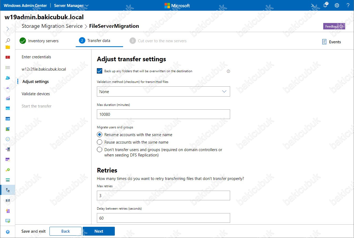Image resolution: width=354 pixels, height=238 pixels.
Task: Open Scheduled tasks calendar icon
Action: 8,159
